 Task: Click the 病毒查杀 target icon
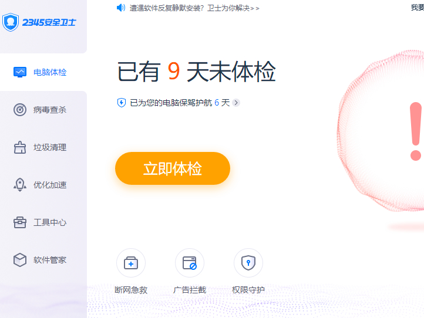pos(20,110)
